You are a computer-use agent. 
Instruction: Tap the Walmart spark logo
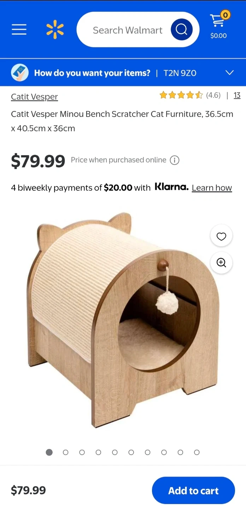[55, 30]
